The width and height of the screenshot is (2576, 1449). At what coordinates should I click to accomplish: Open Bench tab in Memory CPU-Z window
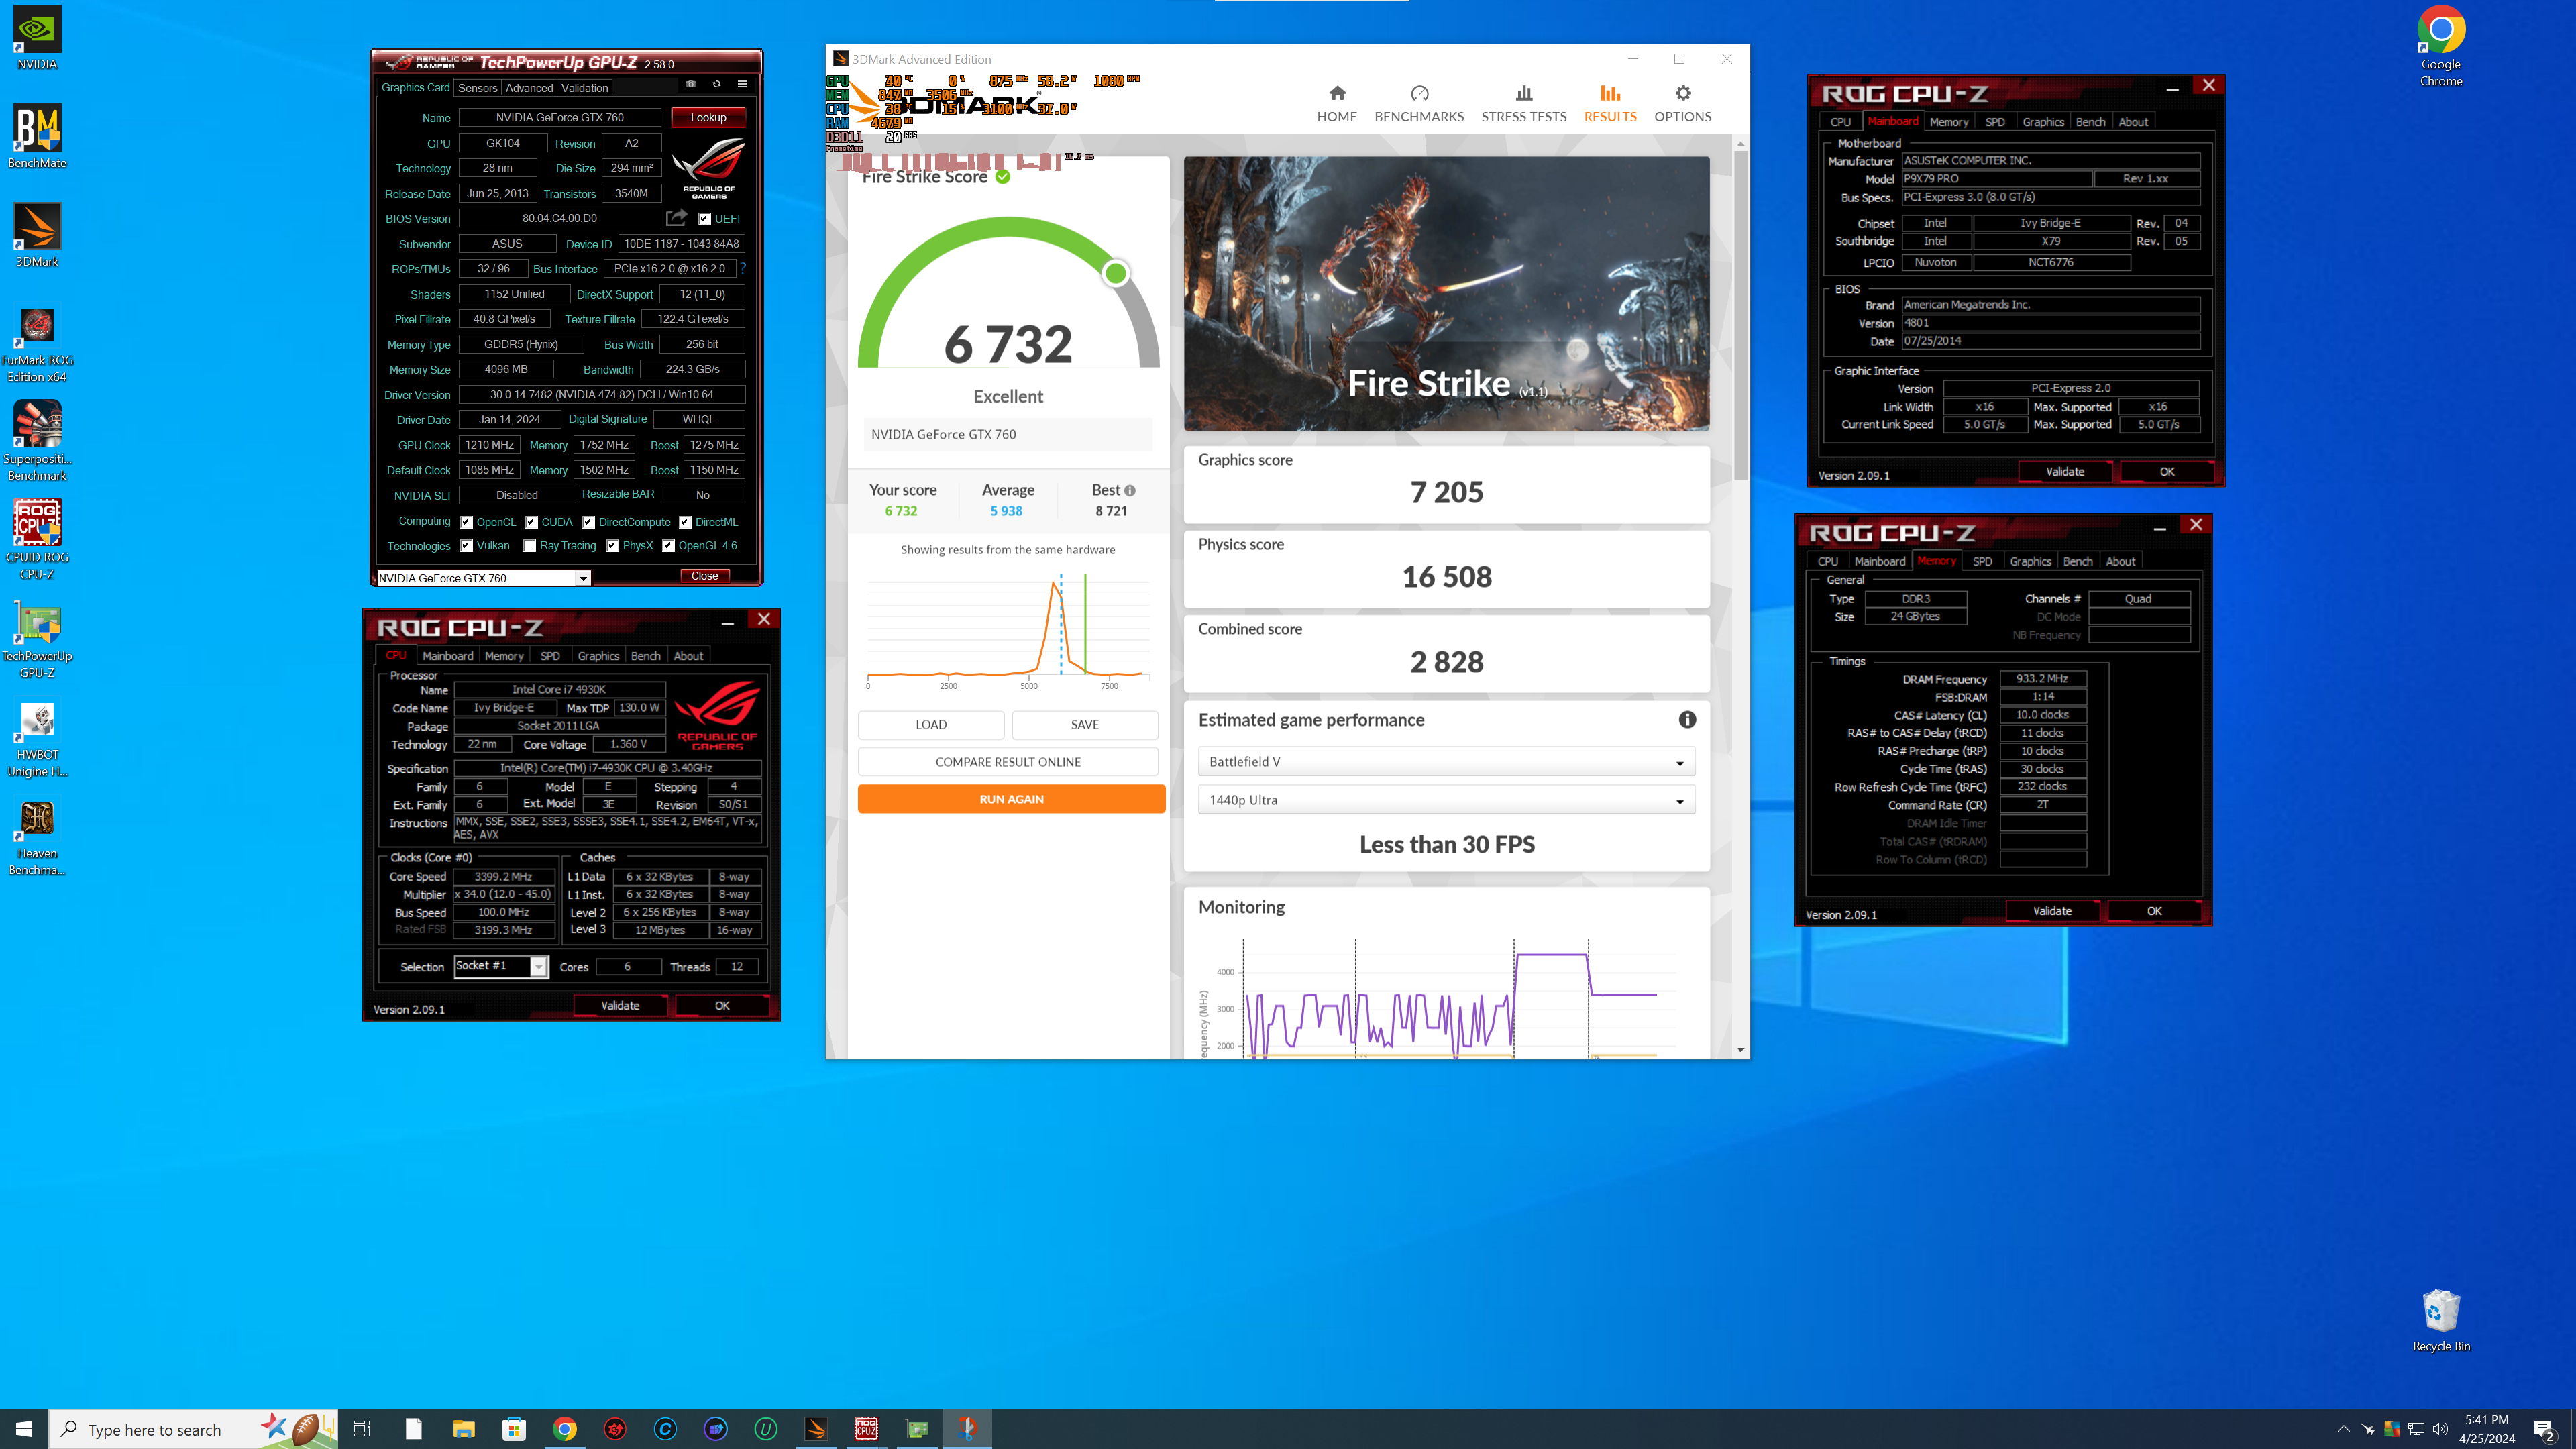pos(2077,562)
